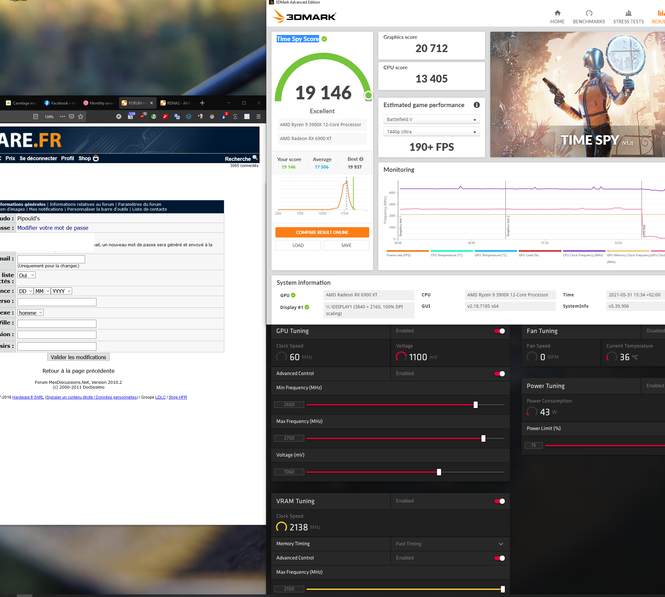This screenshot has height=597, width=665.
Task: Open the Stress Tests chart icon
Action: [628, 13]
